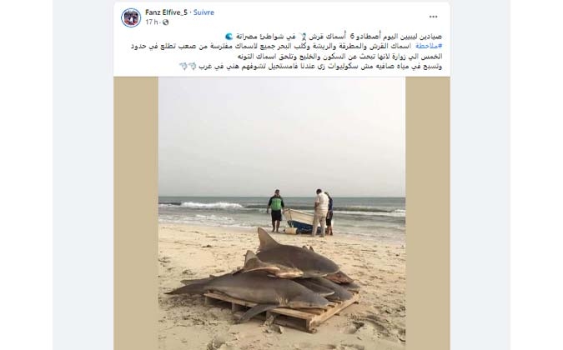Viewport: 563px width, 350px height.
Task: Click the fishermen standing by the boat
Action: coord(300,212)
